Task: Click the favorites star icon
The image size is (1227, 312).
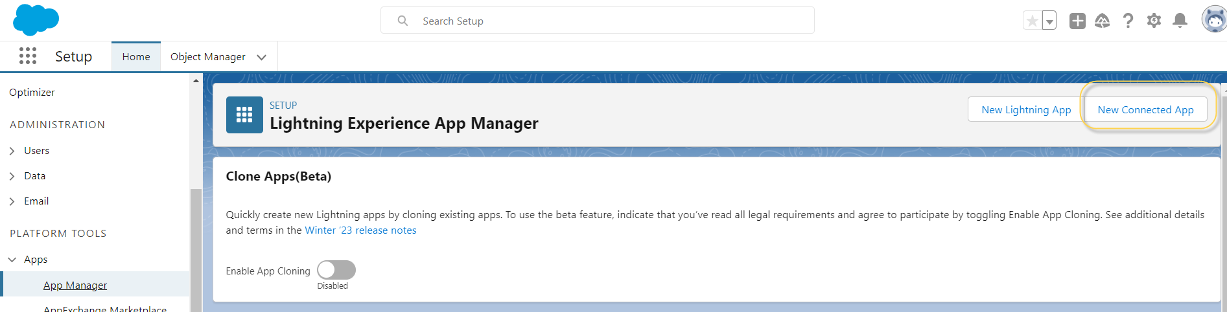Action: coord(1032,21)
